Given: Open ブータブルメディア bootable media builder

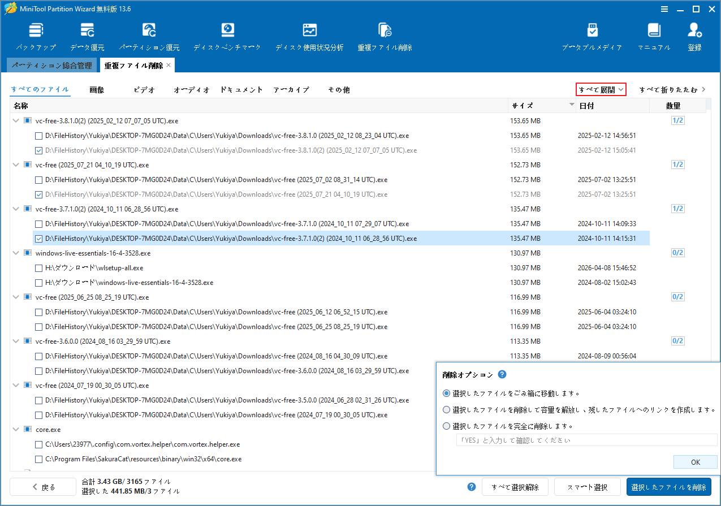Looking at the screenshot, I should [x=592, y=37].
